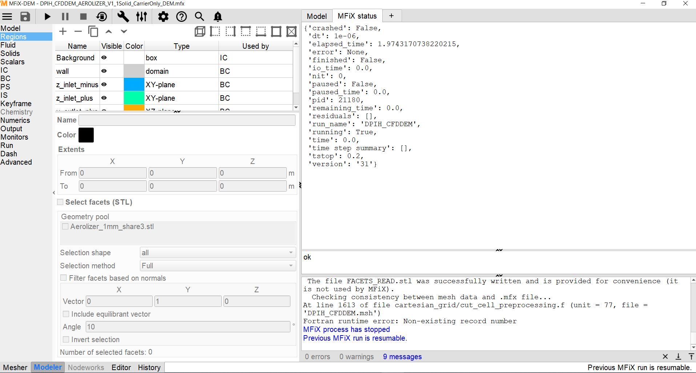Click the Stop simulation icon

pyautogui.click(x=83, y=17)
